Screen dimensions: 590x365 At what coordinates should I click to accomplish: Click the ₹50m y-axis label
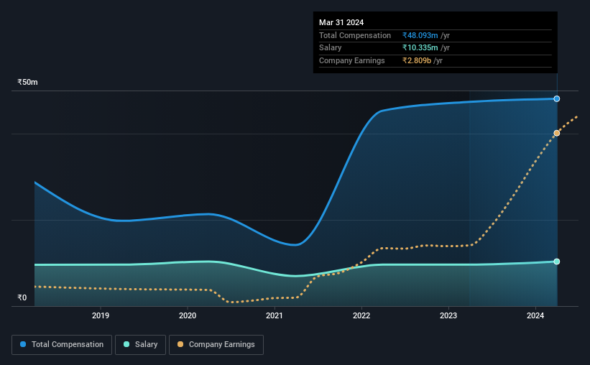pos(27,82)
